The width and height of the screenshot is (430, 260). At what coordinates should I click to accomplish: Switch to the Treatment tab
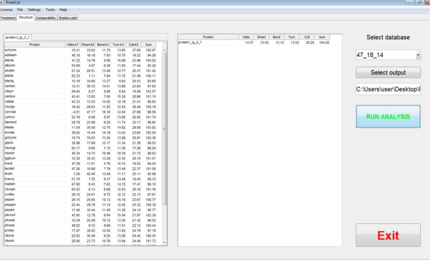(x=8, y=18)
